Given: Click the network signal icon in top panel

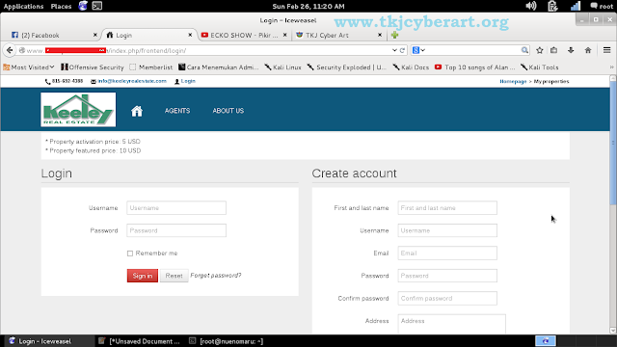Looking at the screenshot, I should (x=576, y=6).
